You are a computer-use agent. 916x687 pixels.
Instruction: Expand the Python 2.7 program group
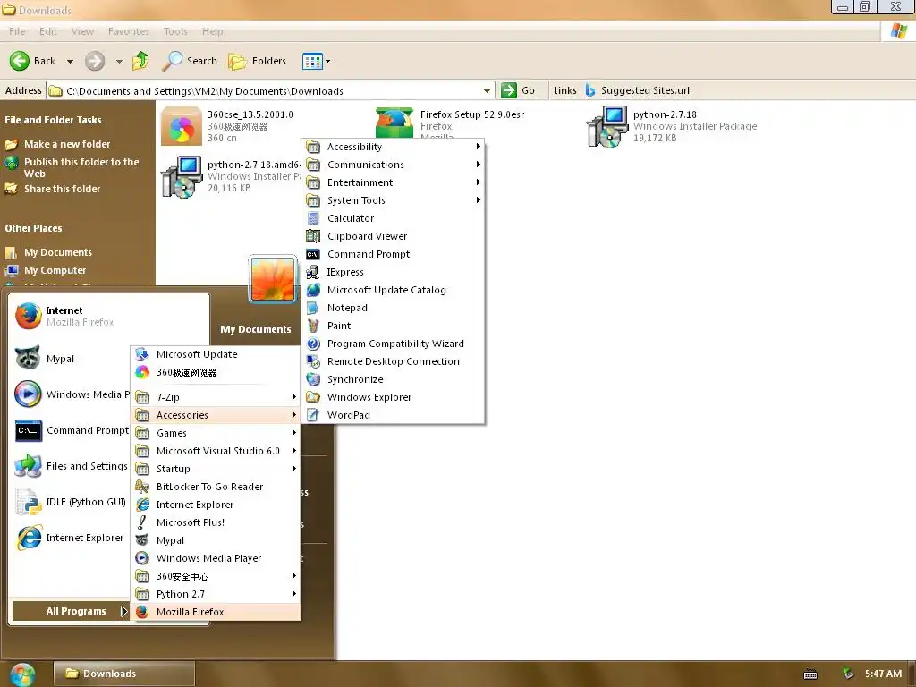215,594
